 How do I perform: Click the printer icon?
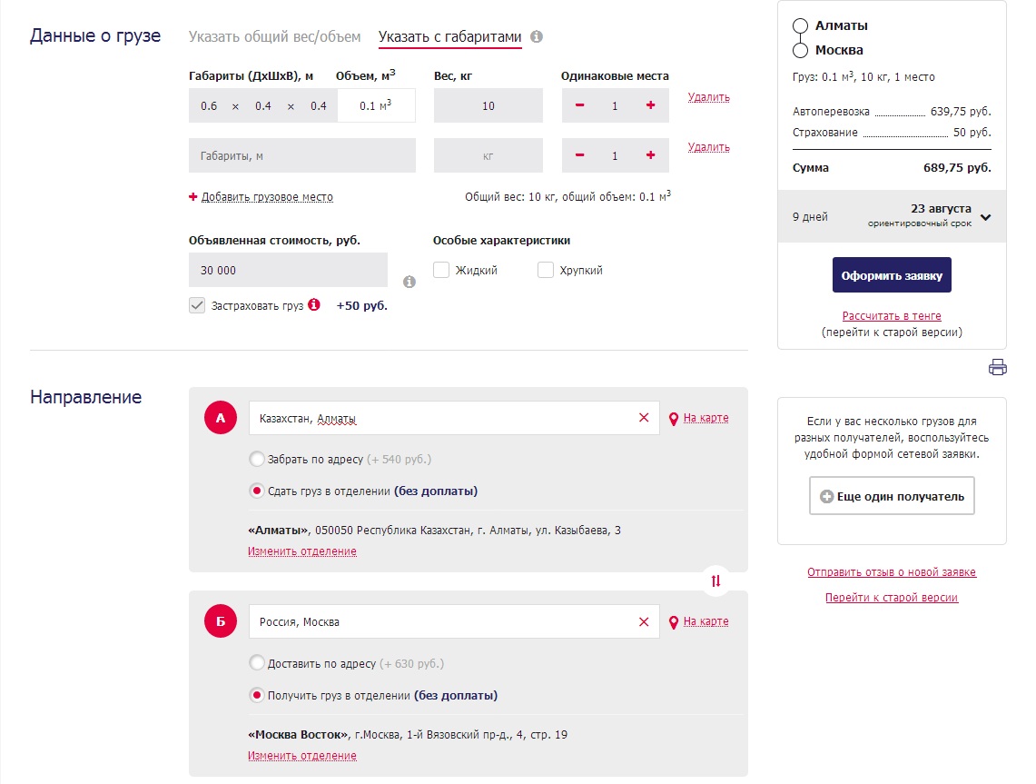point(997,367)
